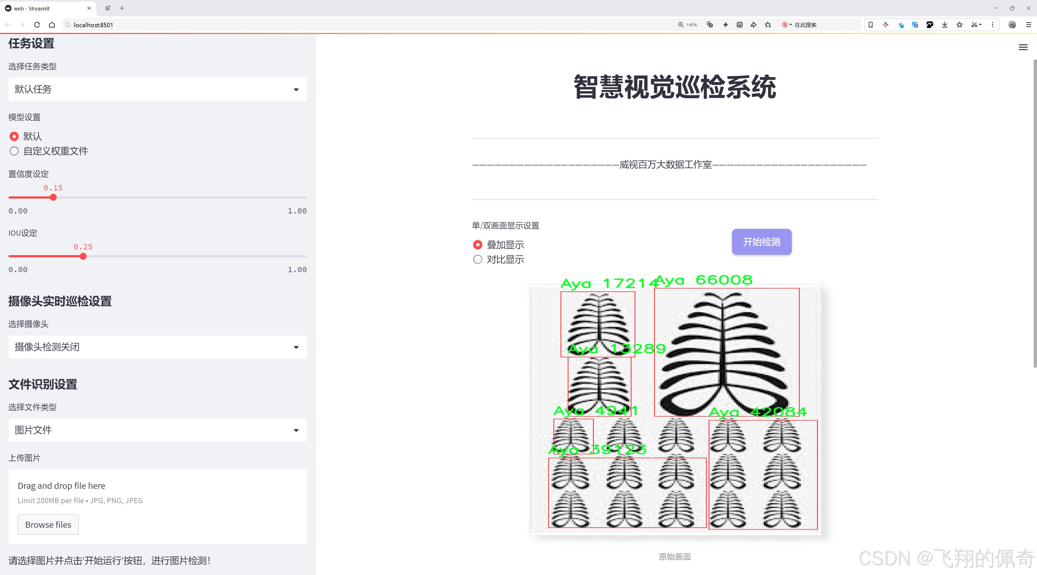Open the Sogou search engine selector

coord(787,24)
